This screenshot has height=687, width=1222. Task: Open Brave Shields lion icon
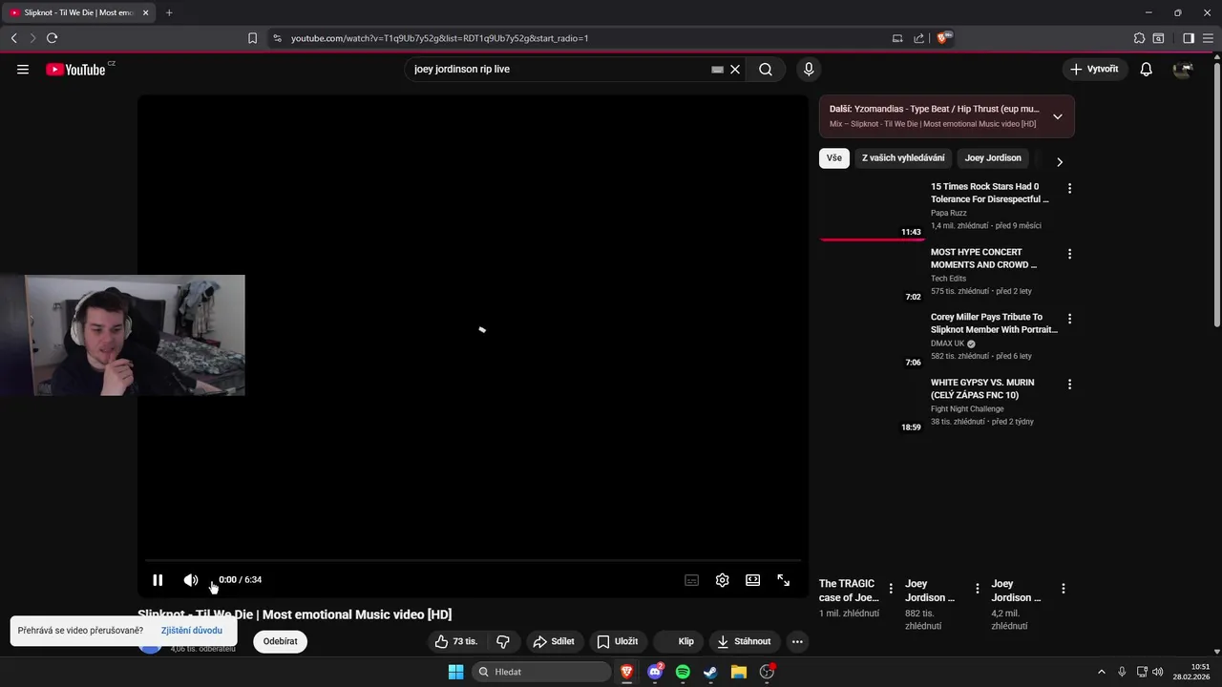point(943,38)
